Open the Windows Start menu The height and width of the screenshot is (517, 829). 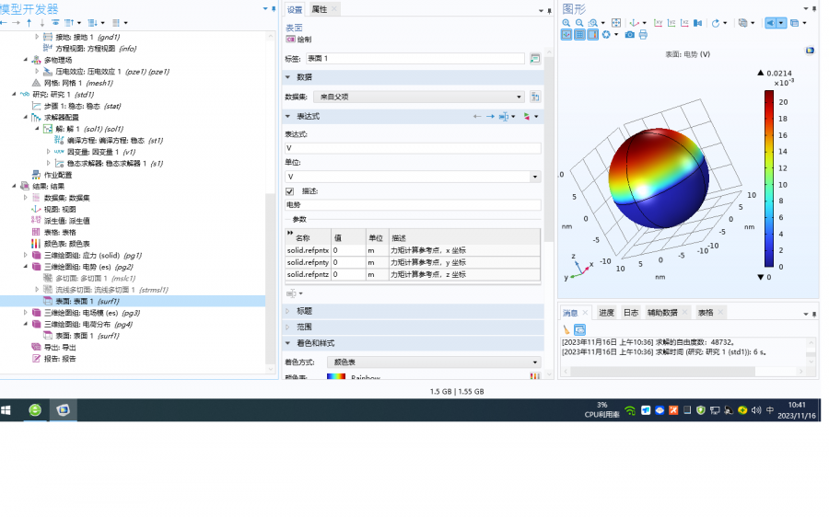coord(6,410)
